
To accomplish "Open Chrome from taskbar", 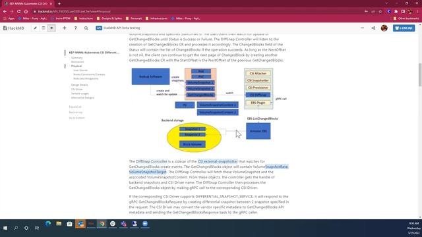I will coord(102,224).
